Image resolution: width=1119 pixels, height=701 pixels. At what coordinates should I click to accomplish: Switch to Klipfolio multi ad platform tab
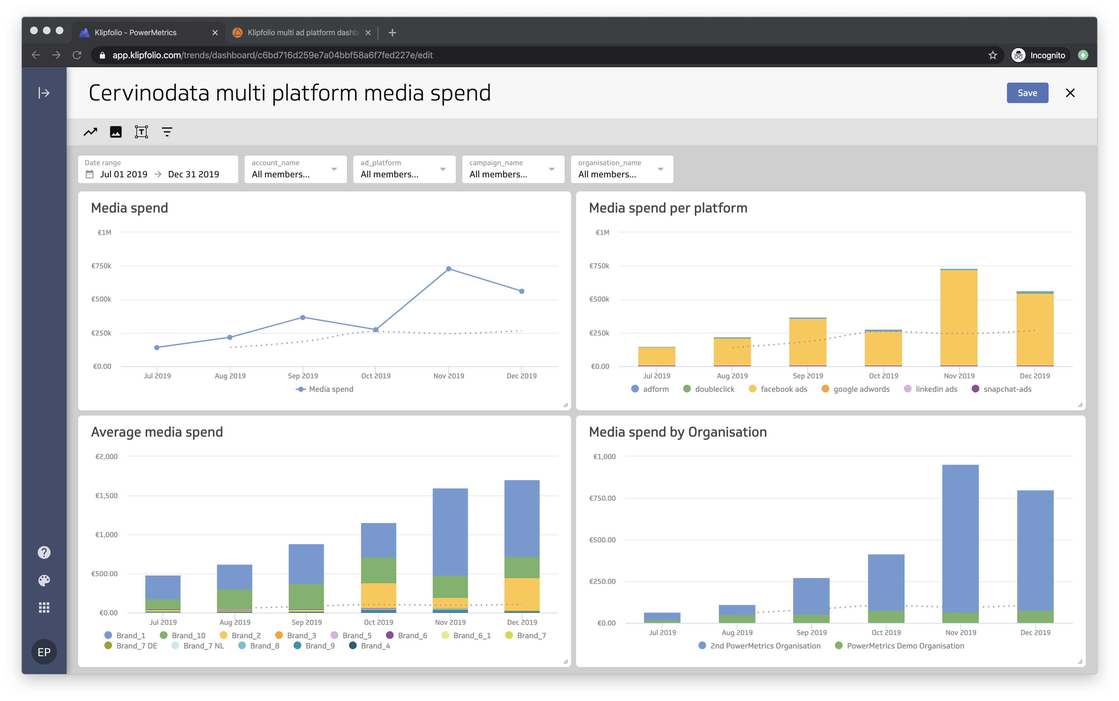[302, 32]
